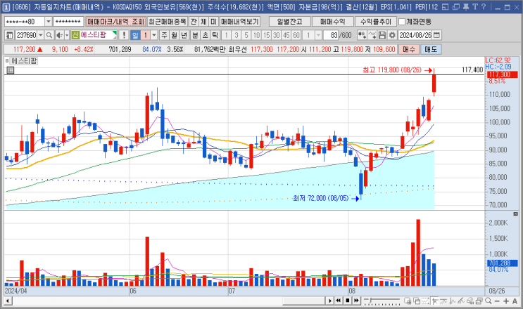Viewport: 523px width, 309px height.
Task: Open the stock code 237690 dropdown
Action: (41, 35)
